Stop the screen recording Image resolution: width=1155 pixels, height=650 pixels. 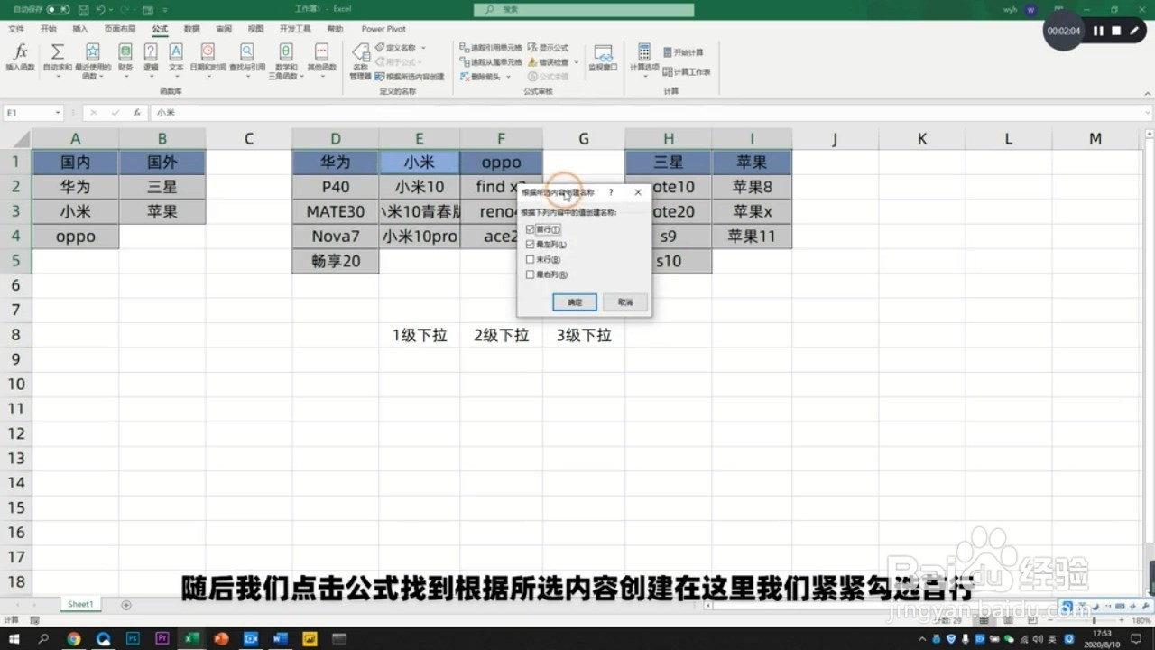(1116, 31)
